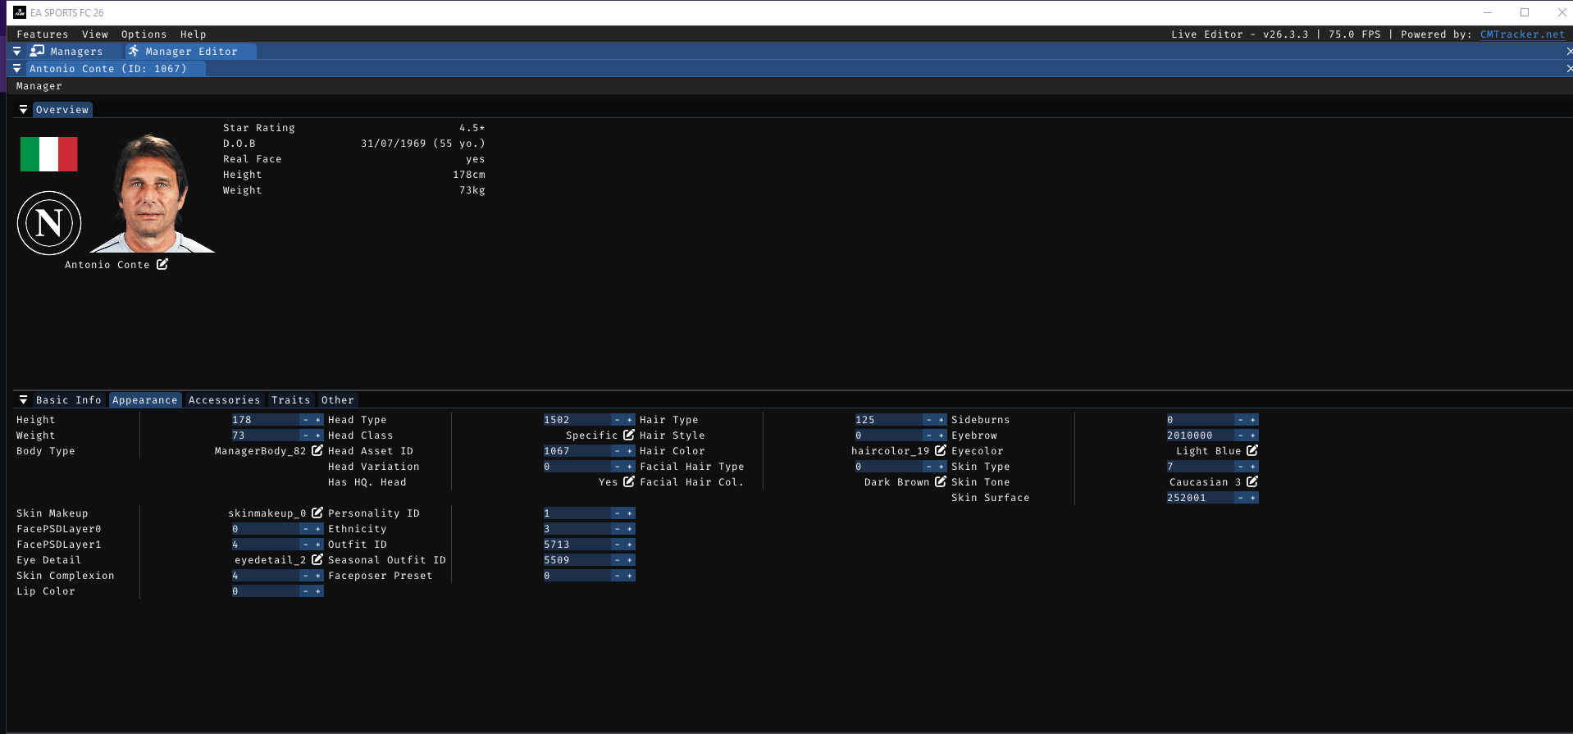Decrease the Faceposer Preset value

[x=617, y=576]
